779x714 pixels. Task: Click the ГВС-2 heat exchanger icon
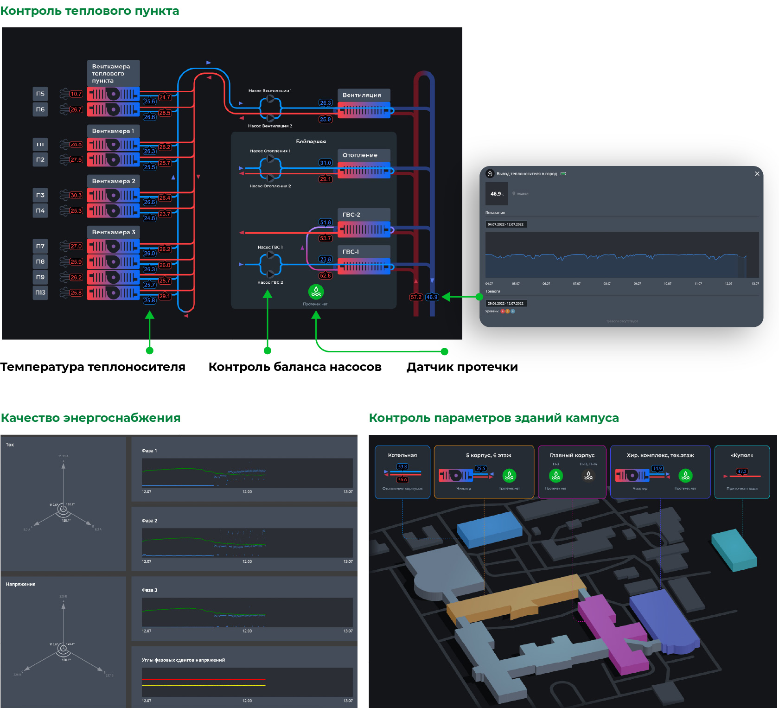tap(364, 229)
